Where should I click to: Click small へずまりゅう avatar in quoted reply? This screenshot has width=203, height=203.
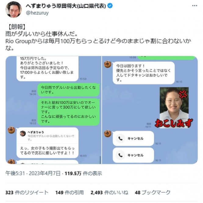[23, 134]
